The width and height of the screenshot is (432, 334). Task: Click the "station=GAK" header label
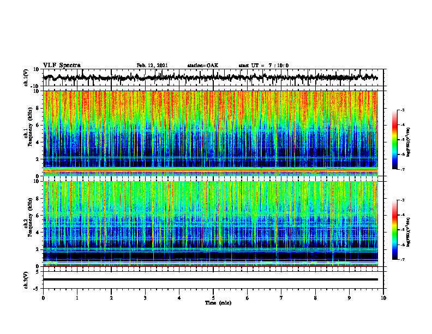(203, 65)
